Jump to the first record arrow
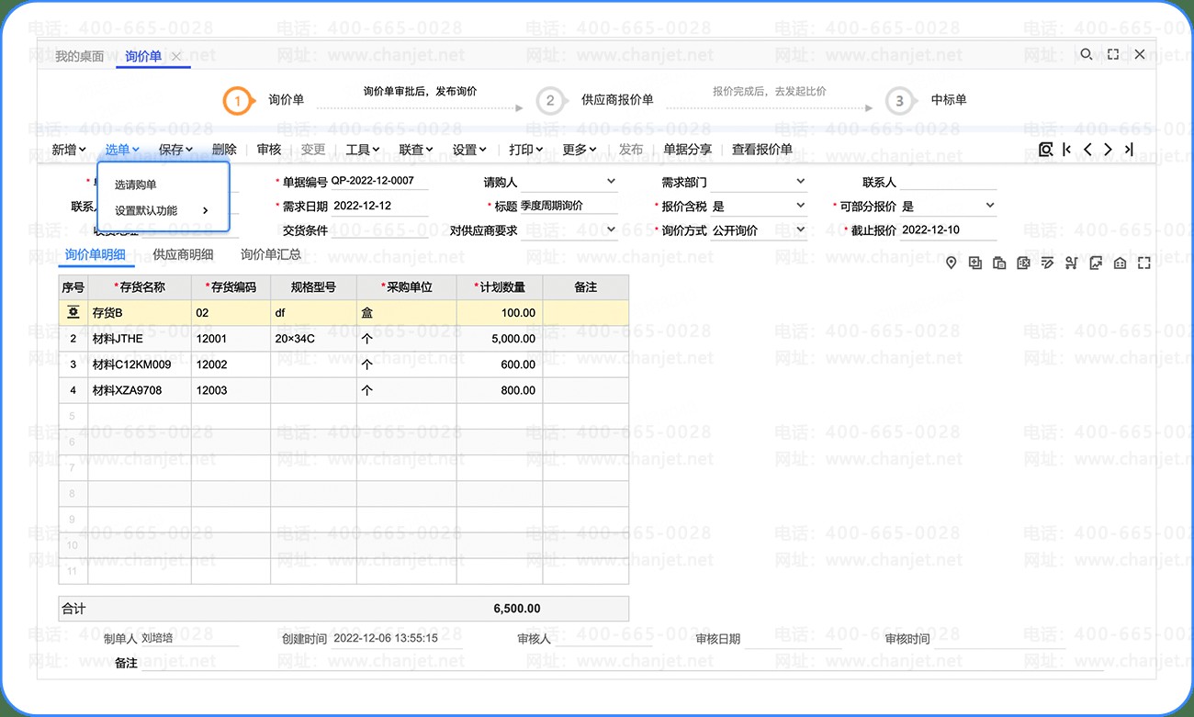This screenshot has width=1194, height=717. pos(1066,150)
